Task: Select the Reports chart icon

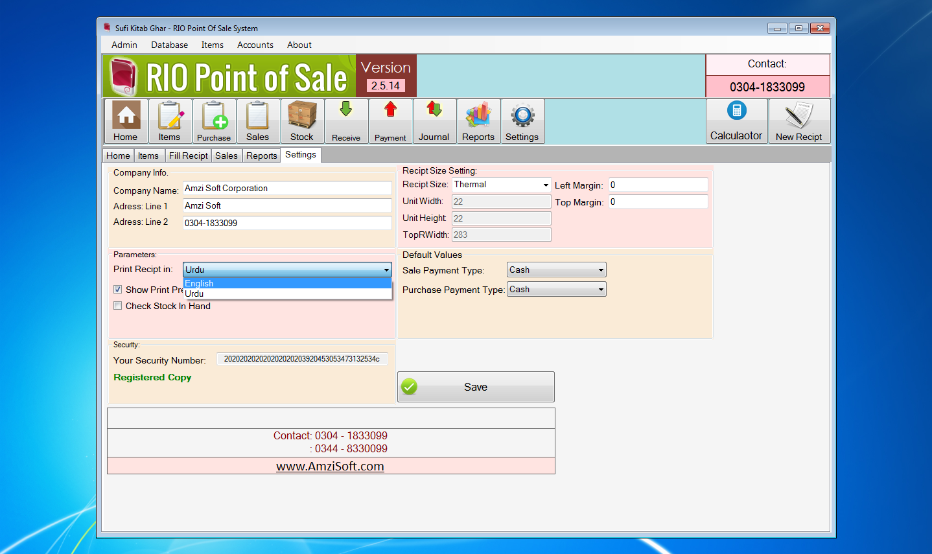Action: coord(478,121)
